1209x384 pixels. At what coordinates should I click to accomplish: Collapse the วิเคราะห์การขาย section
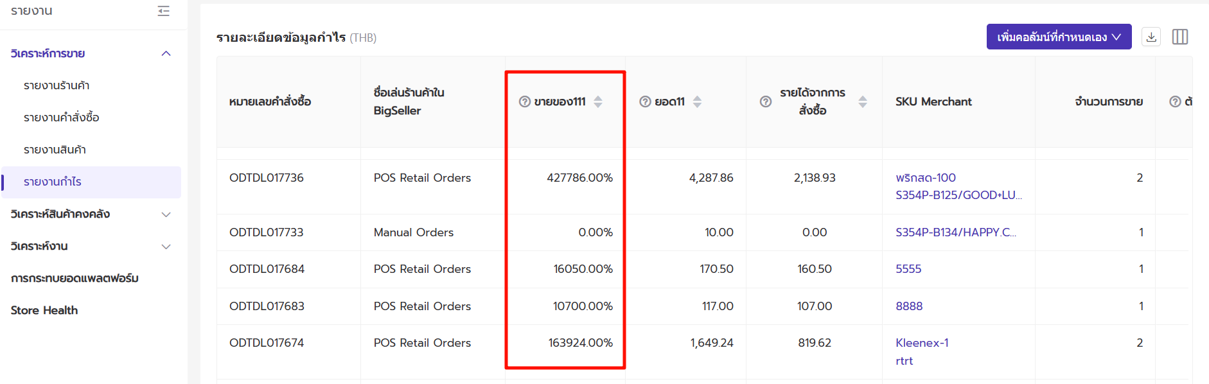166,53
